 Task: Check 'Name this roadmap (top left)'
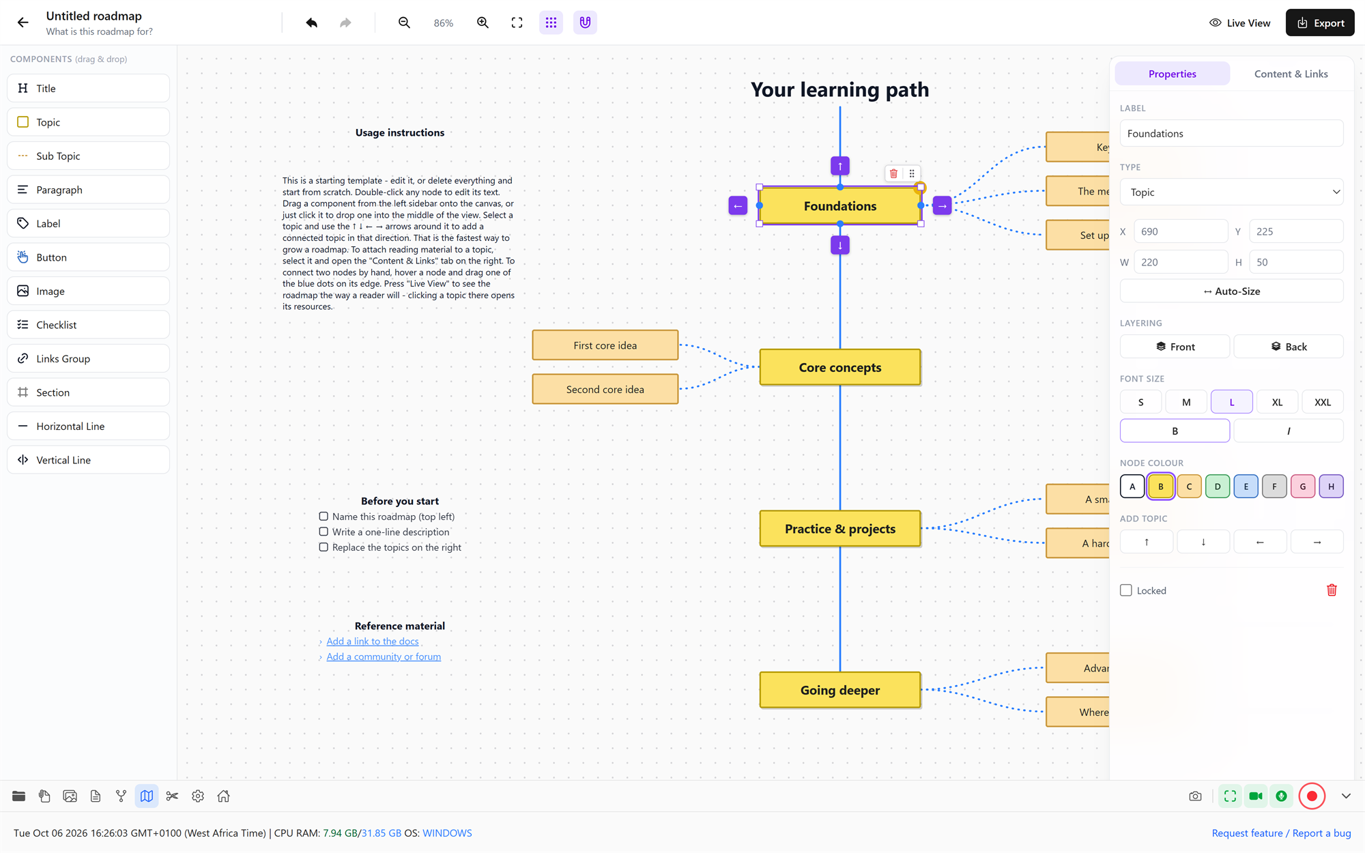pos(324,517)
